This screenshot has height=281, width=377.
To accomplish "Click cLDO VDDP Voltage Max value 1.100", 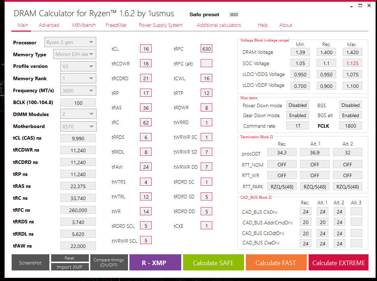I will pos(352,86).
